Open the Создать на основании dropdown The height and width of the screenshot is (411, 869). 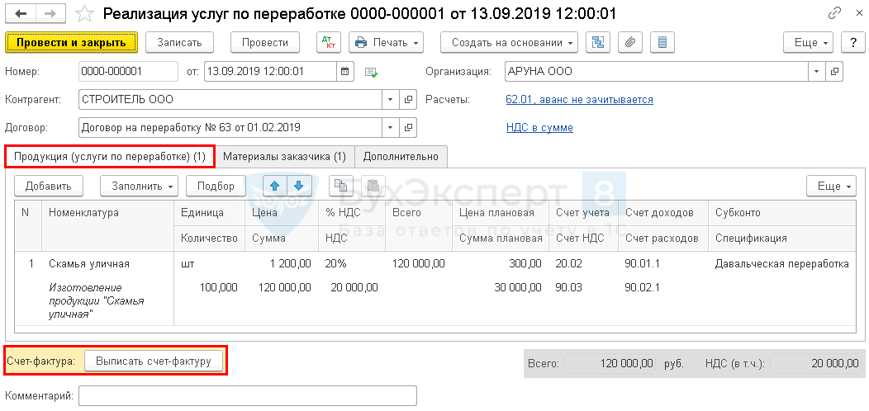click(x=509, y=42)
